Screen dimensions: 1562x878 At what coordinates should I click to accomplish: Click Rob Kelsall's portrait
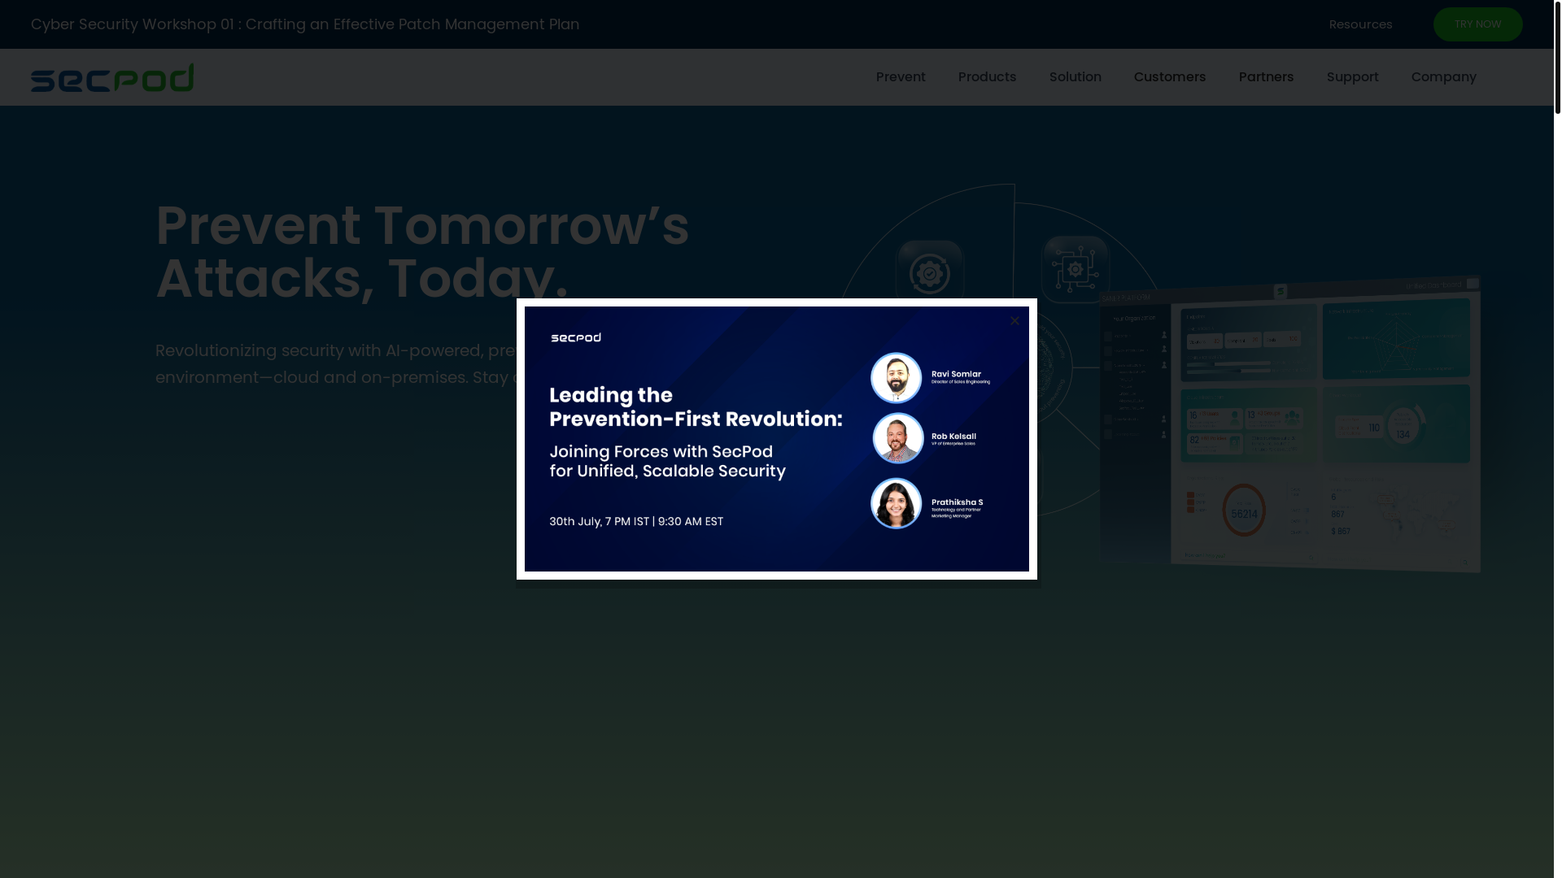click(x=898, y=438)
